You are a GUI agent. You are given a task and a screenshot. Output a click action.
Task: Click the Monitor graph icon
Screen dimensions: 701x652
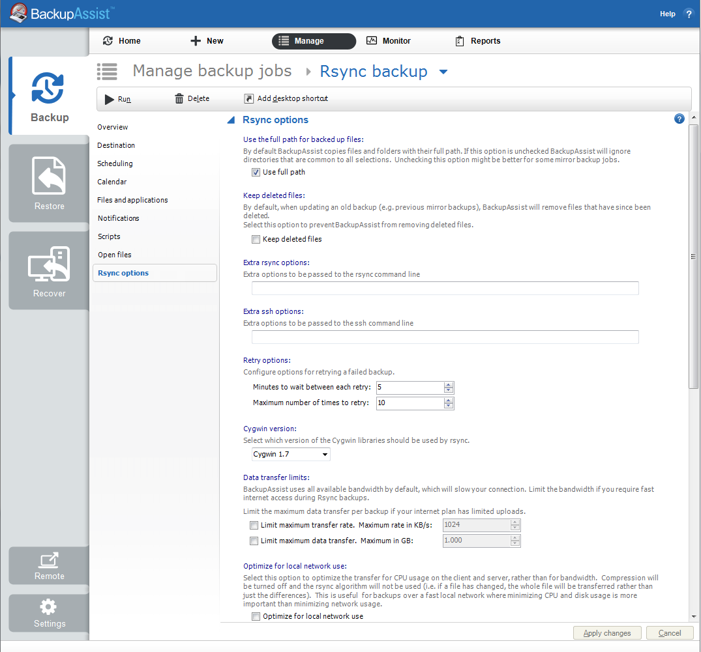coord(372,40)
